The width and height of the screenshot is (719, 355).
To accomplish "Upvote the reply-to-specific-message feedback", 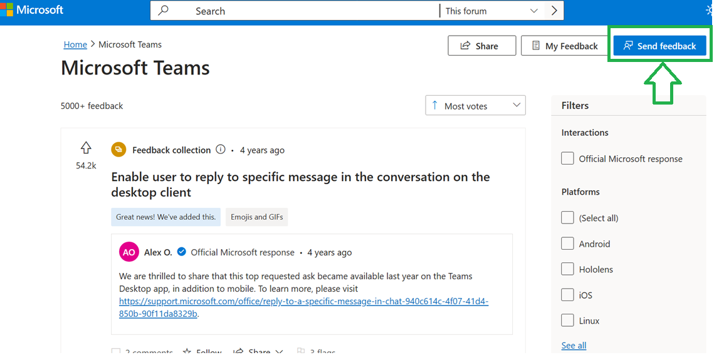I will pyautogui.click(x=86, y=148).
